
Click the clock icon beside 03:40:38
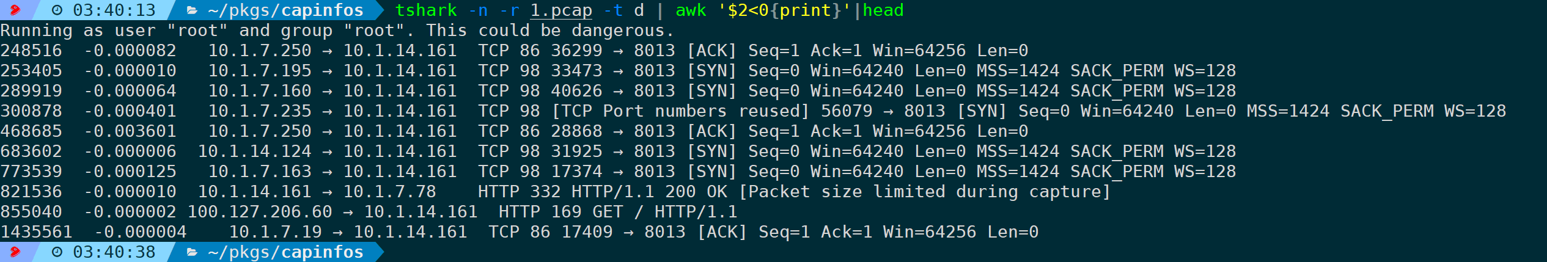click(x=57, y=252)
